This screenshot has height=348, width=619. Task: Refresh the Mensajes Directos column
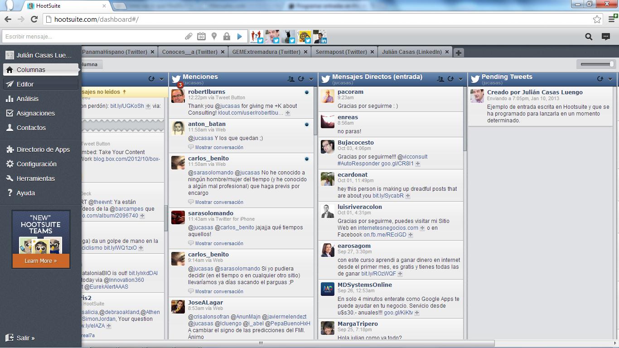point(450,79)
